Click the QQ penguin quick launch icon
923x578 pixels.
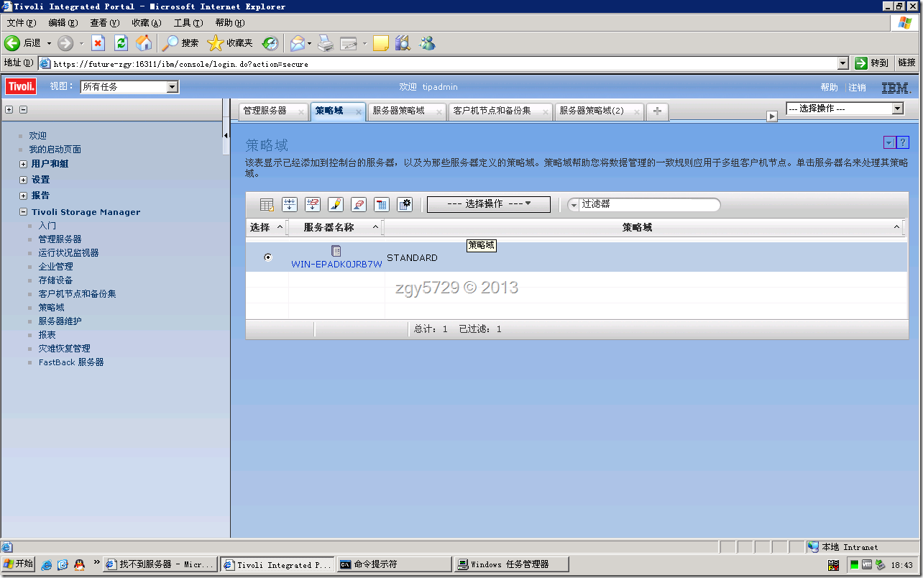[x=79, y=565]
